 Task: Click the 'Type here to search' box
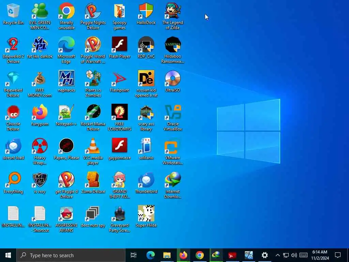pyautogui.click(x=71, y=255)
